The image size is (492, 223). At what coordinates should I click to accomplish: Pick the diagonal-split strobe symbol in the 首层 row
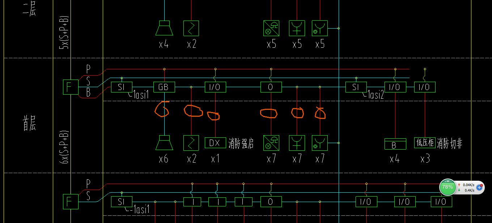[x=271, y=143]
